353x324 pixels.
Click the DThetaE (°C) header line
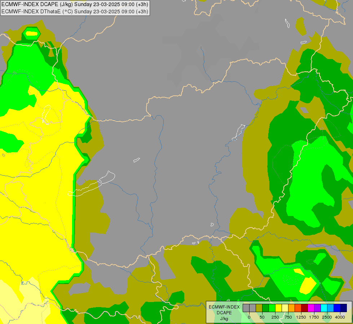point(75,12)
